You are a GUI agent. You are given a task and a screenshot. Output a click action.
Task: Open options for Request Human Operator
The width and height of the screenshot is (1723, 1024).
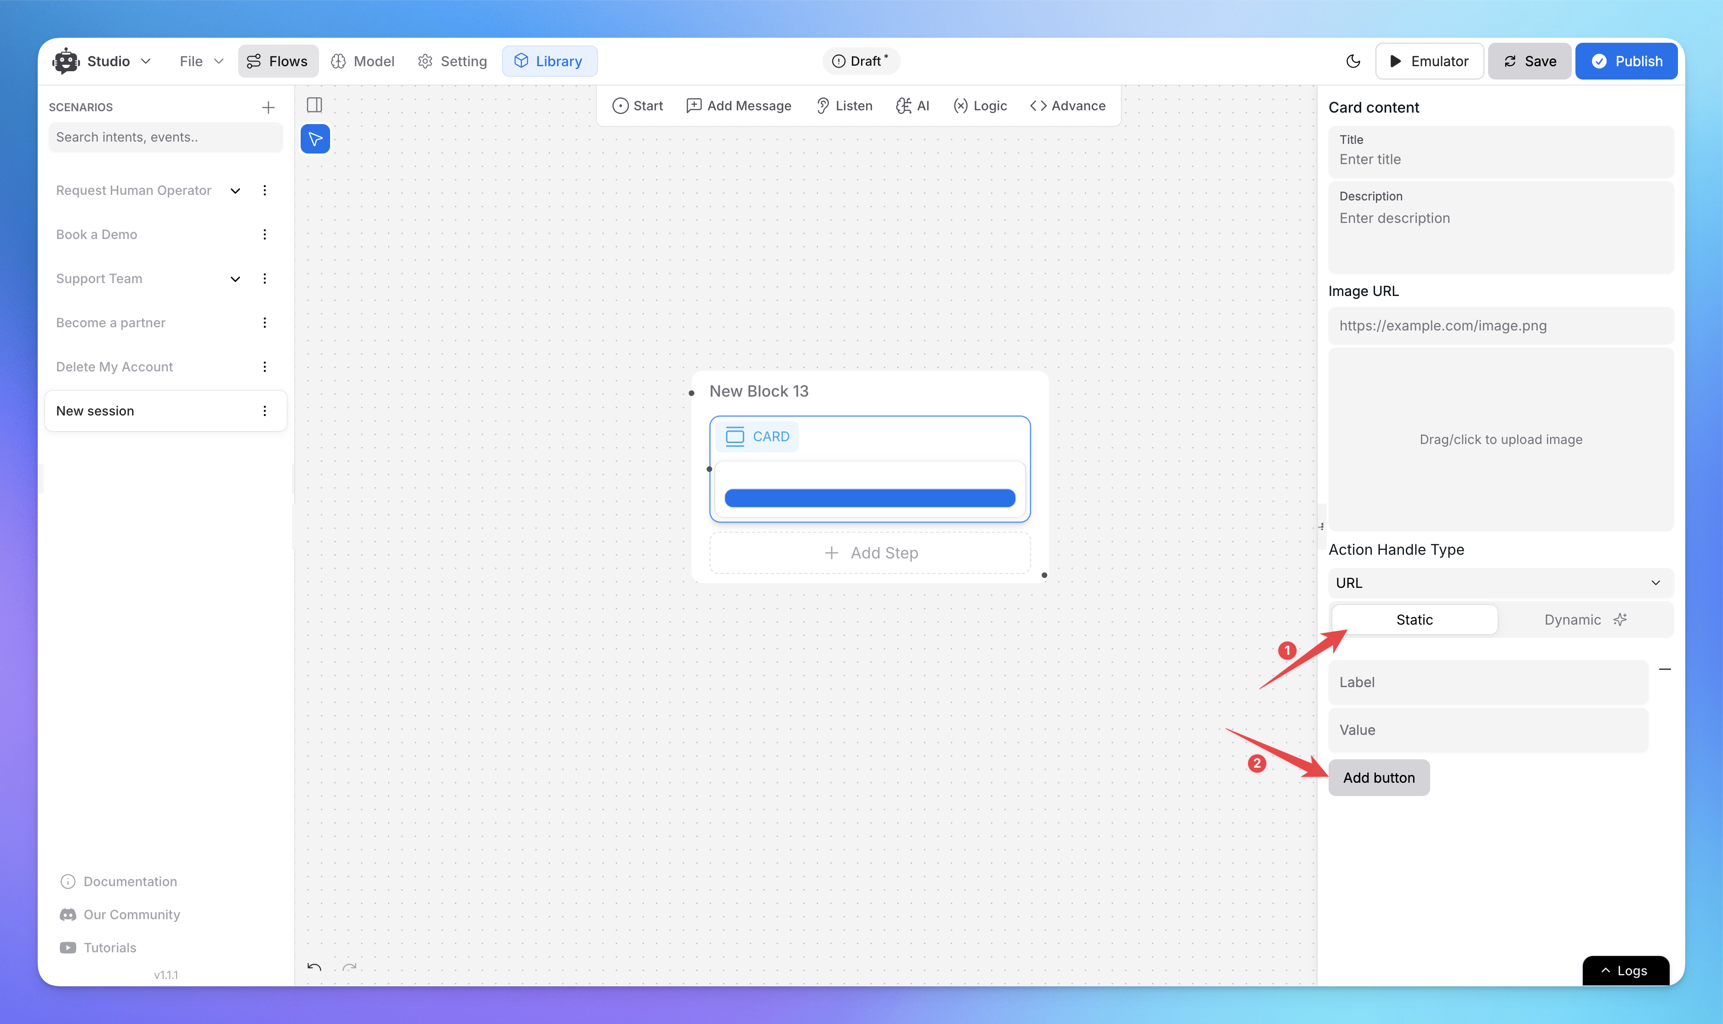click(x=264, y=190)
